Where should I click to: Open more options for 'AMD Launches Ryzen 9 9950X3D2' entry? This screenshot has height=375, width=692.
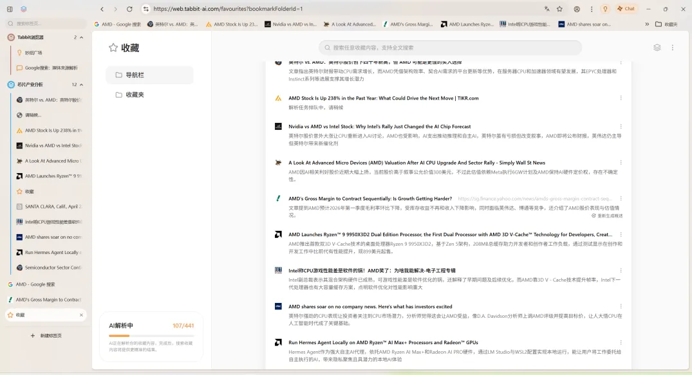(x=621, y=234)
